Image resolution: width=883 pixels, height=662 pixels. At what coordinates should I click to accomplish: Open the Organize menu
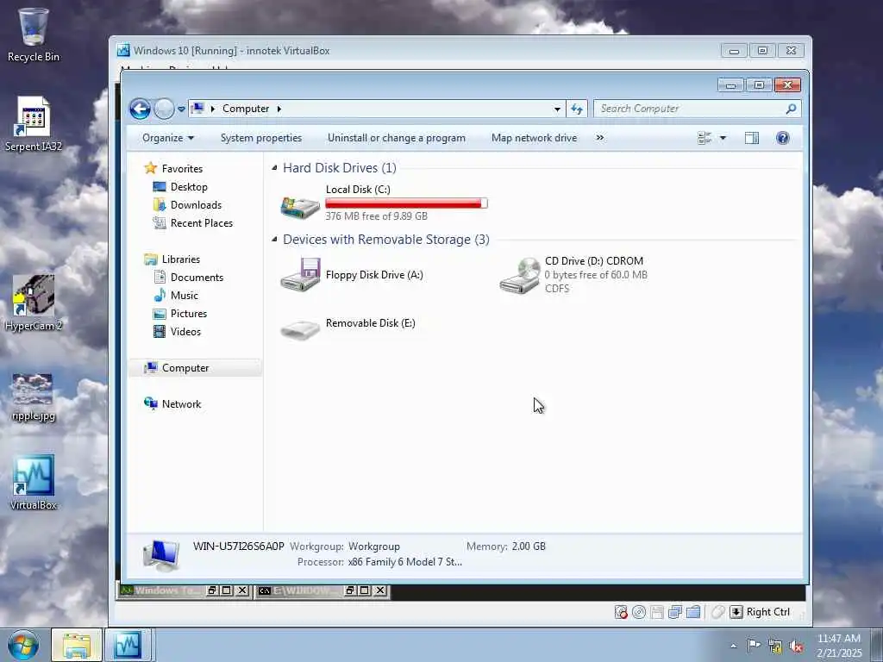tap(168, 138)
